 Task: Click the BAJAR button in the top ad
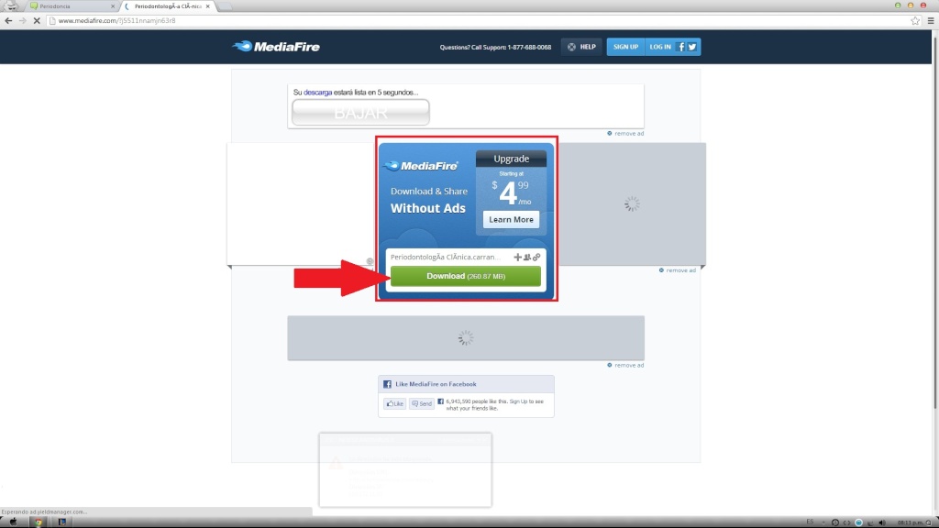click(360, 113)
